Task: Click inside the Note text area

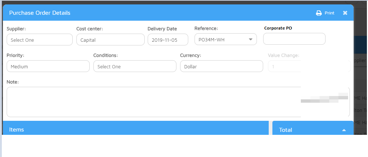Action: click(148, 102)
